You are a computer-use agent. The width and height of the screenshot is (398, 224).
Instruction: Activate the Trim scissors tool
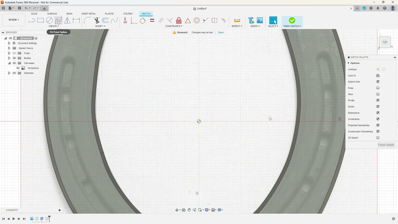(96, 21)
